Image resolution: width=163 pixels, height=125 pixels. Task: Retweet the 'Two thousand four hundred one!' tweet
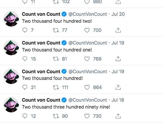click(56, 59)
